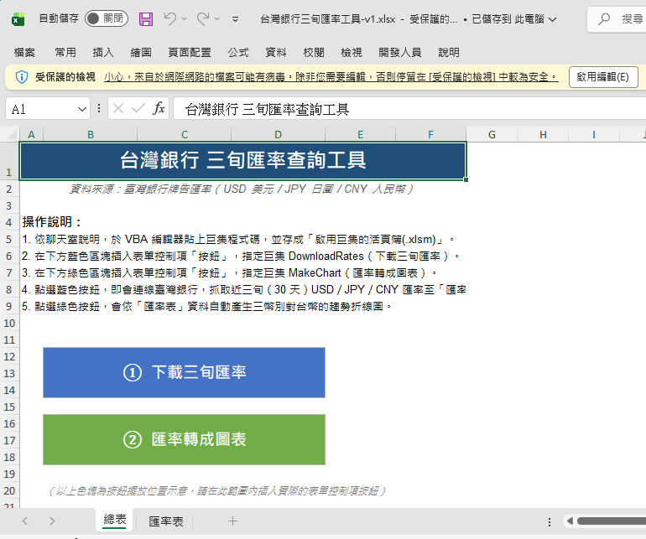Click the blue 下載三旬匯率 block
This screenshot has height=539, width=646.
click(x=185, y=373)
